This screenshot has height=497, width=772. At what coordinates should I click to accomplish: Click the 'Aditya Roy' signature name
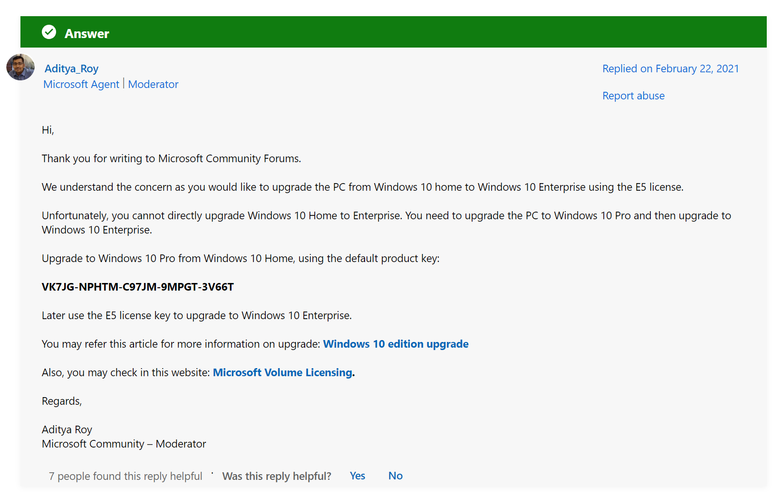tap(67, 429)
